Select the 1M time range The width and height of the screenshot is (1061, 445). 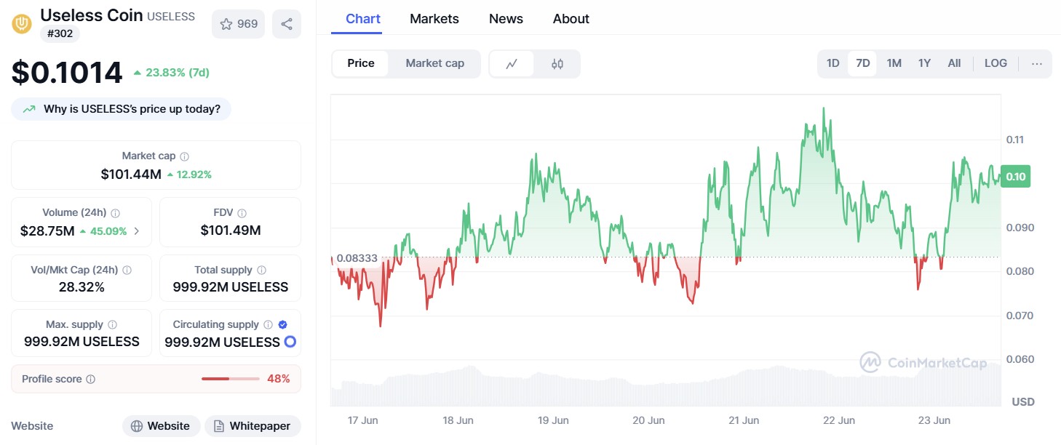click(x=894, y=63)
